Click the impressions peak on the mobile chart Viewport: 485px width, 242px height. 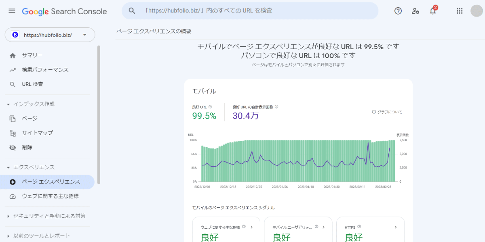pyautogui.click(x=368, y=142)
